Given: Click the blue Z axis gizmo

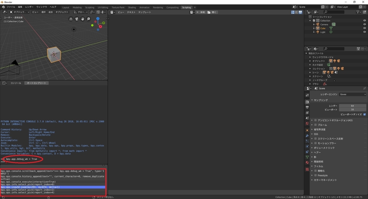Looking at the screenshot, I should tap(98, 19).
